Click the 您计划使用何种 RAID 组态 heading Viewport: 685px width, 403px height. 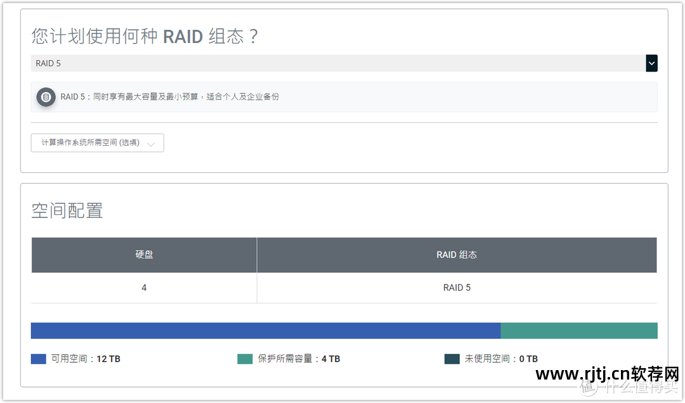(x=145, y=36)
